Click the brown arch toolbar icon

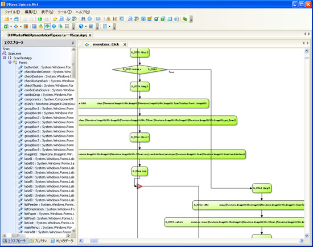pos(108,19)
